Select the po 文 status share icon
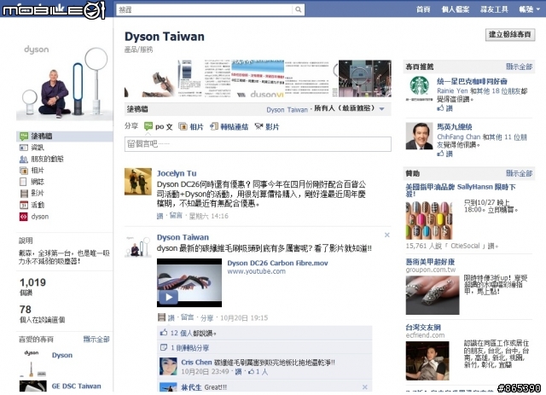Viewport: 546px width, 395px height. click(x=148, y=126)
